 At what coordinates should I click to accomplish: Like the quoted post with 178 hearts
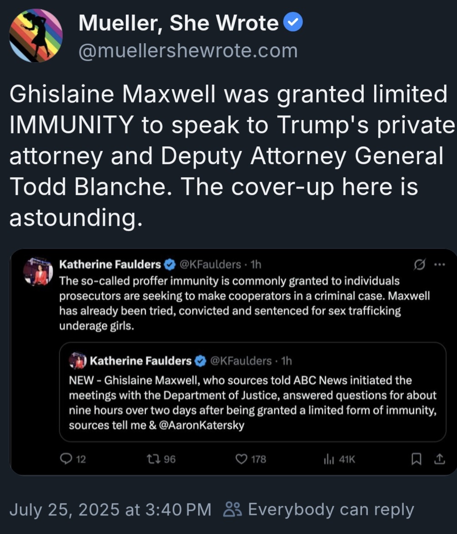[x=242, y=459]
